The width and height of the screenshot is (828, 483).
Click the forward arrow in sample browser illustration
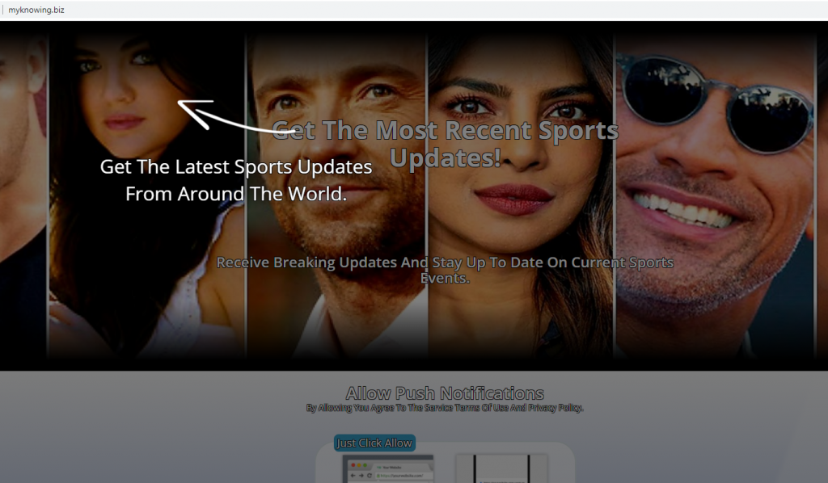pos(359,477)
